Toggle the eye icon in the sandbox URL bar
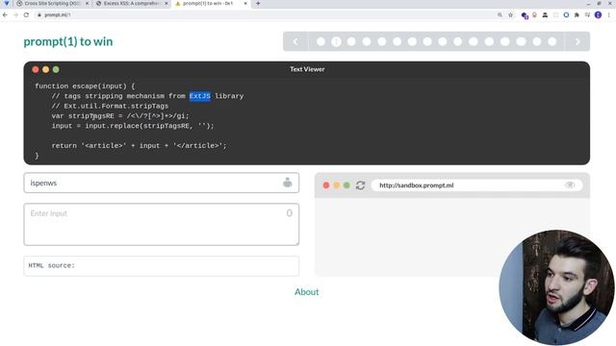The width and height of the screenshot is (616, 346). pyautogui.click(x=570, y=185)
